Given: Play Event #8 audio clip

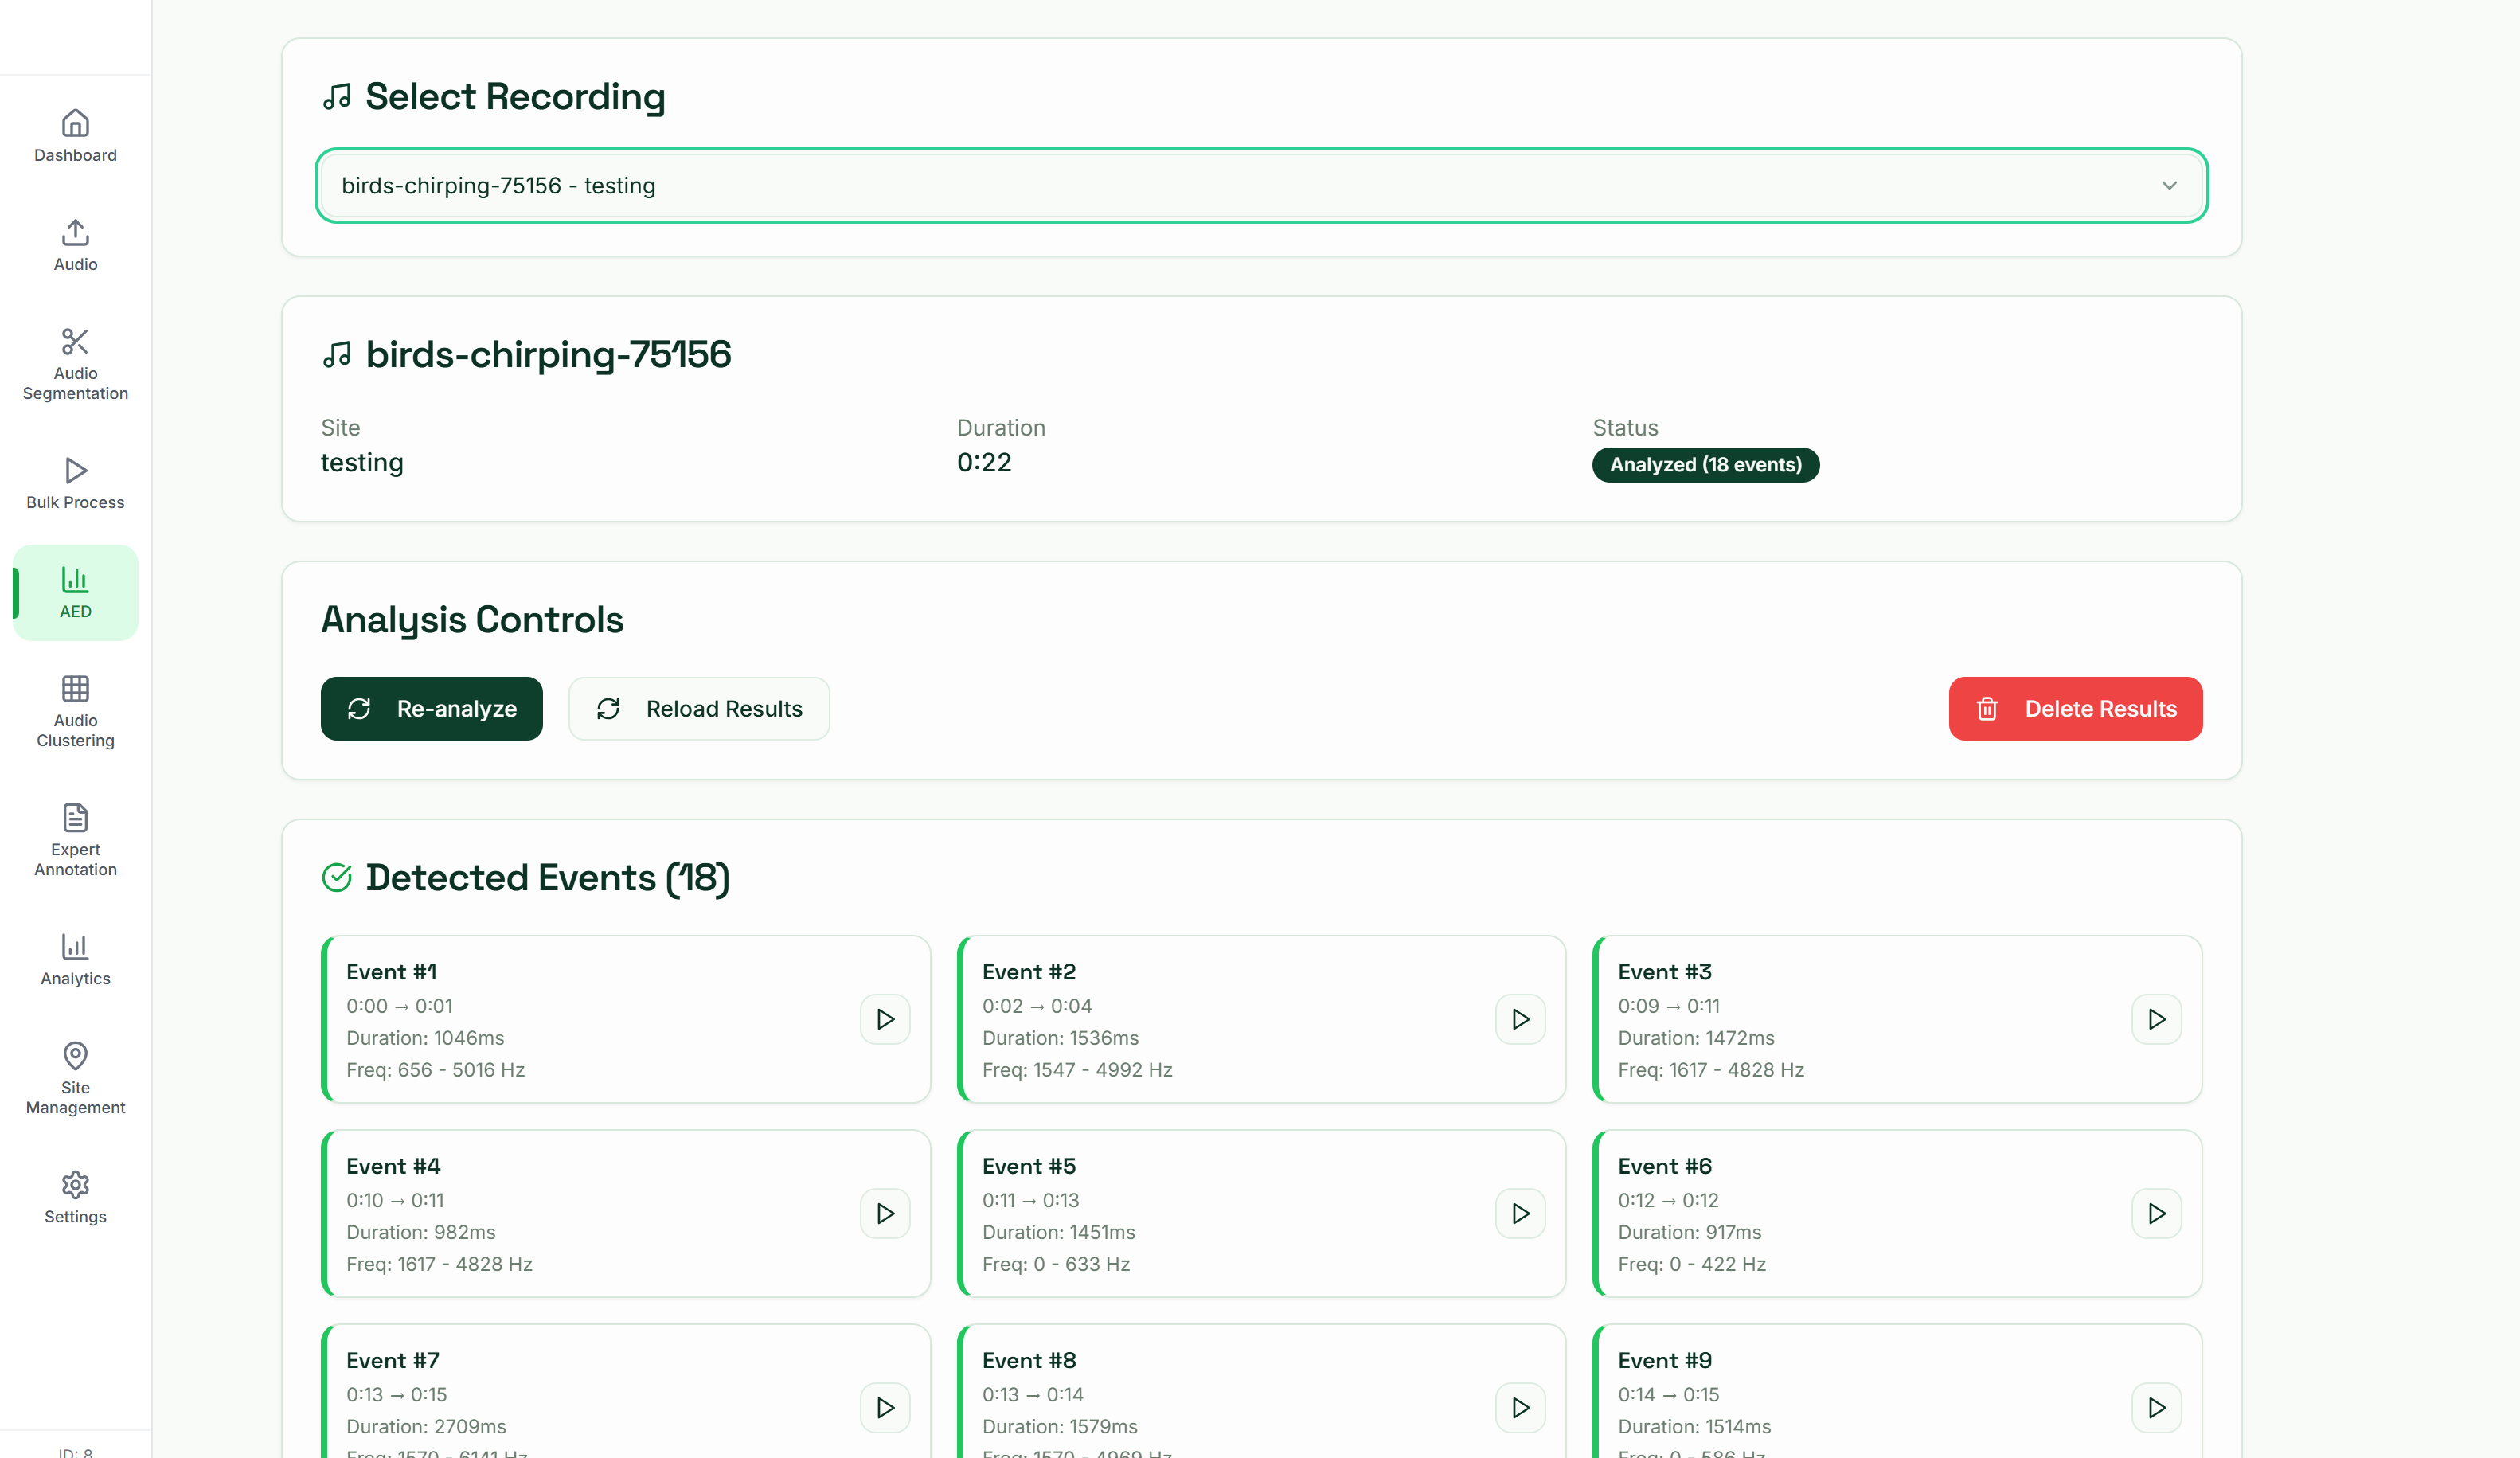Looking at the screenshot, I should click(x=1520, y=1407).
